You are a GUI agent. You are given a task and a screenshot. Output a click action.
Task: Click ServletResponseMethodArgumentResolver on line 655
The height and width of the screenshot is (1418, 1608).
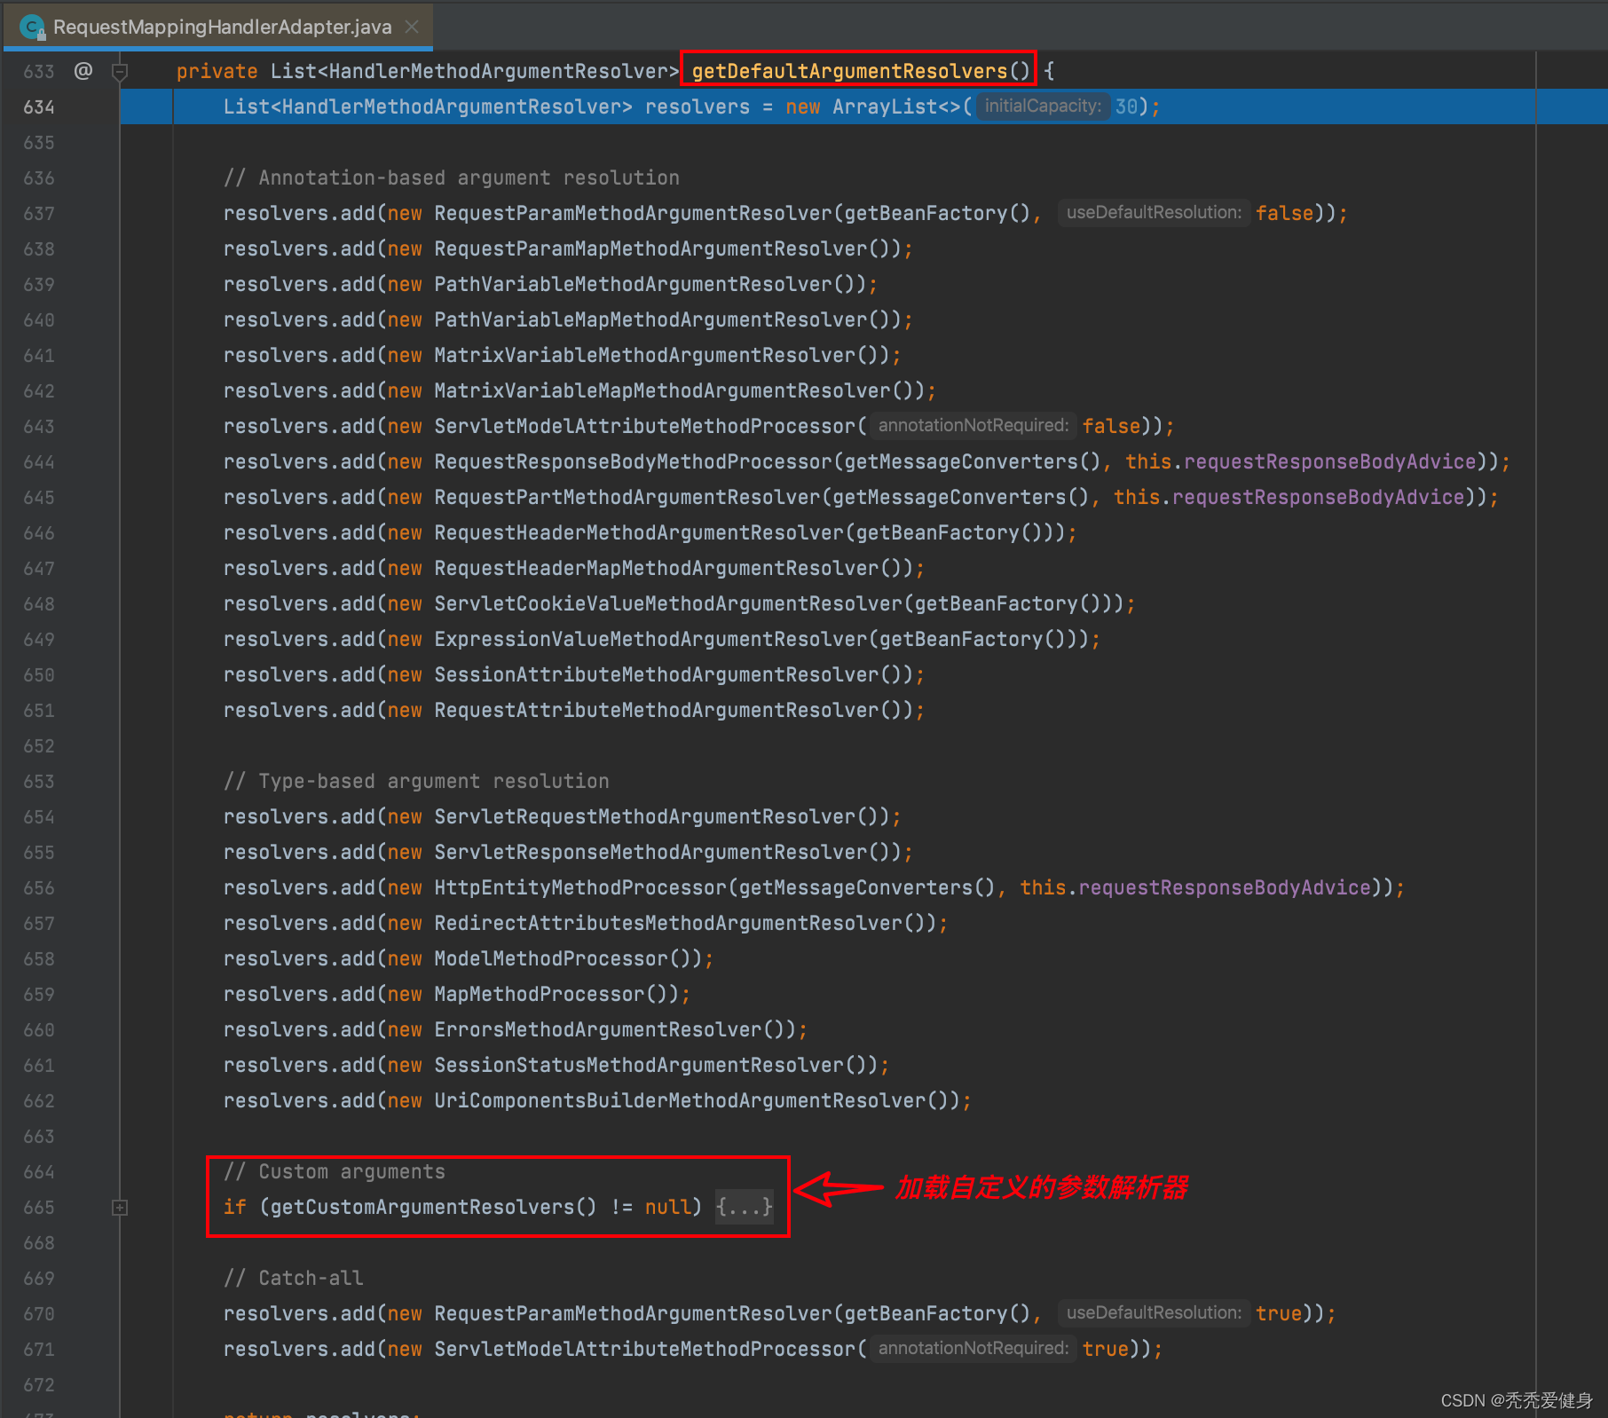pos(650,852)
